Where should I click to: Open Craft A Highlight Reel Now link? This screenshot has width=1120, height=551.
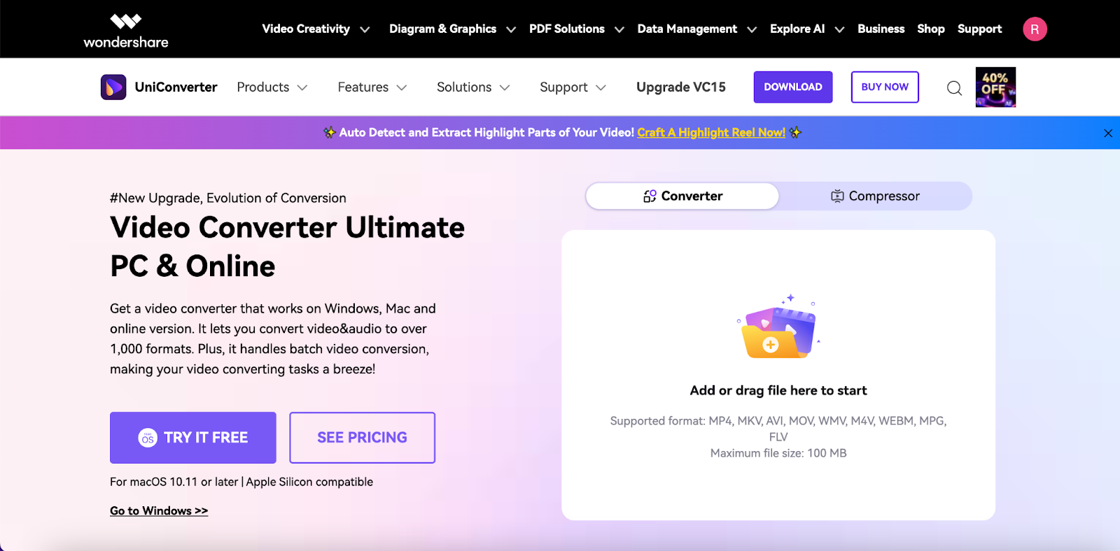coord(711,133)
